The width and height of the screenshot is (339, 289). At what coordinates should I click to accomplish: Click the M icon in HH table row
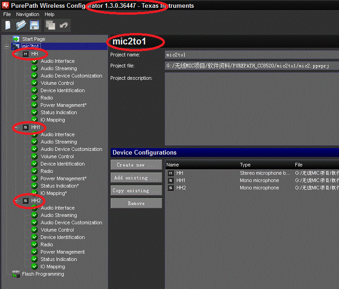point(170,173)
